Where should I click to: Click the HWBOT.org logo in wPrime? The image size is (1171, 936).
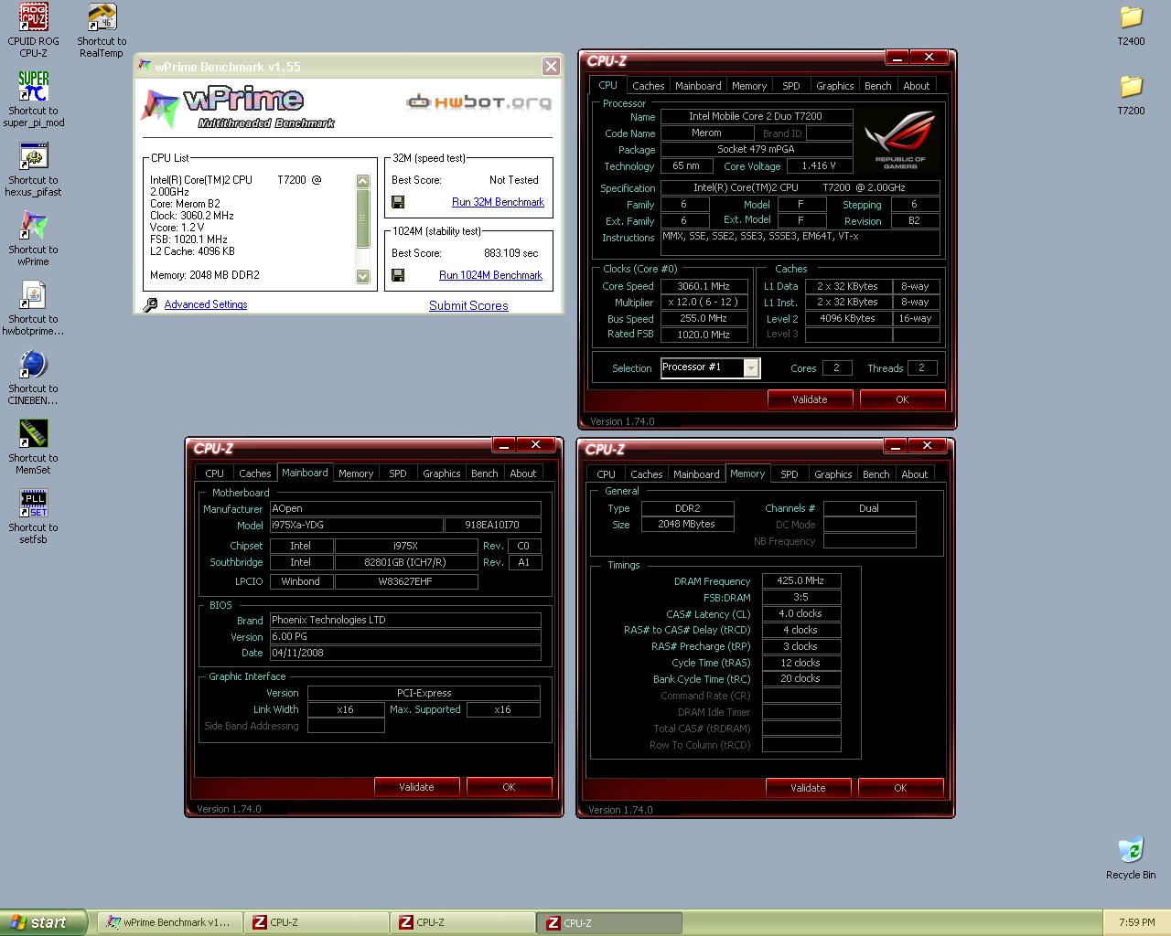pyautogui.click(x=478, y=101)
